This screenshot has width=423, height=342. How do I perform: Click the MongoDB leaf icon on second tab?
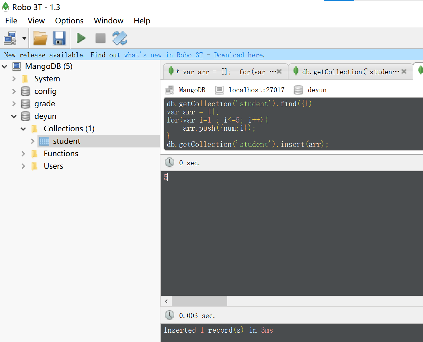296,71
